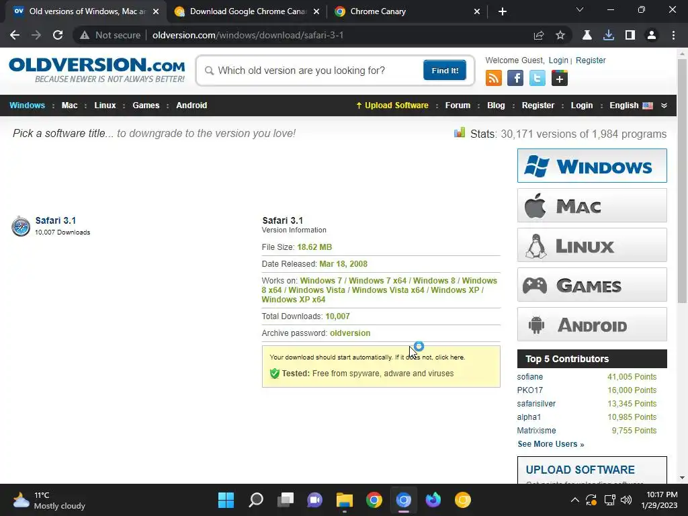The width and height of the screenshot is (688, 516).
Task: Bookmark this page with the star icon
Action: coord(560,35)
